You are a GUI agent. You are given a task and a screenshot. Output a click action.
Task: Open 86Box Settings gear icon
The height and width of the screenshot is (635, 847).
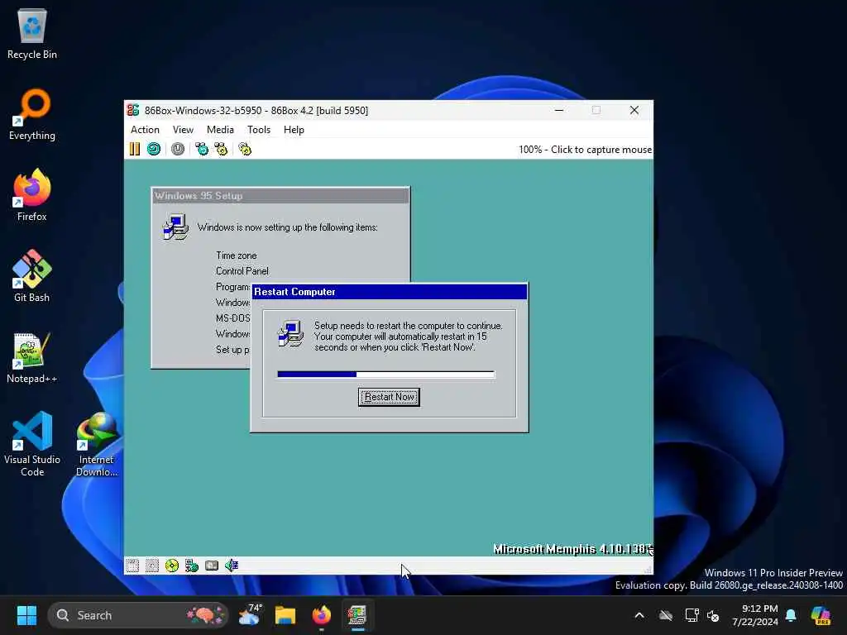245,149
